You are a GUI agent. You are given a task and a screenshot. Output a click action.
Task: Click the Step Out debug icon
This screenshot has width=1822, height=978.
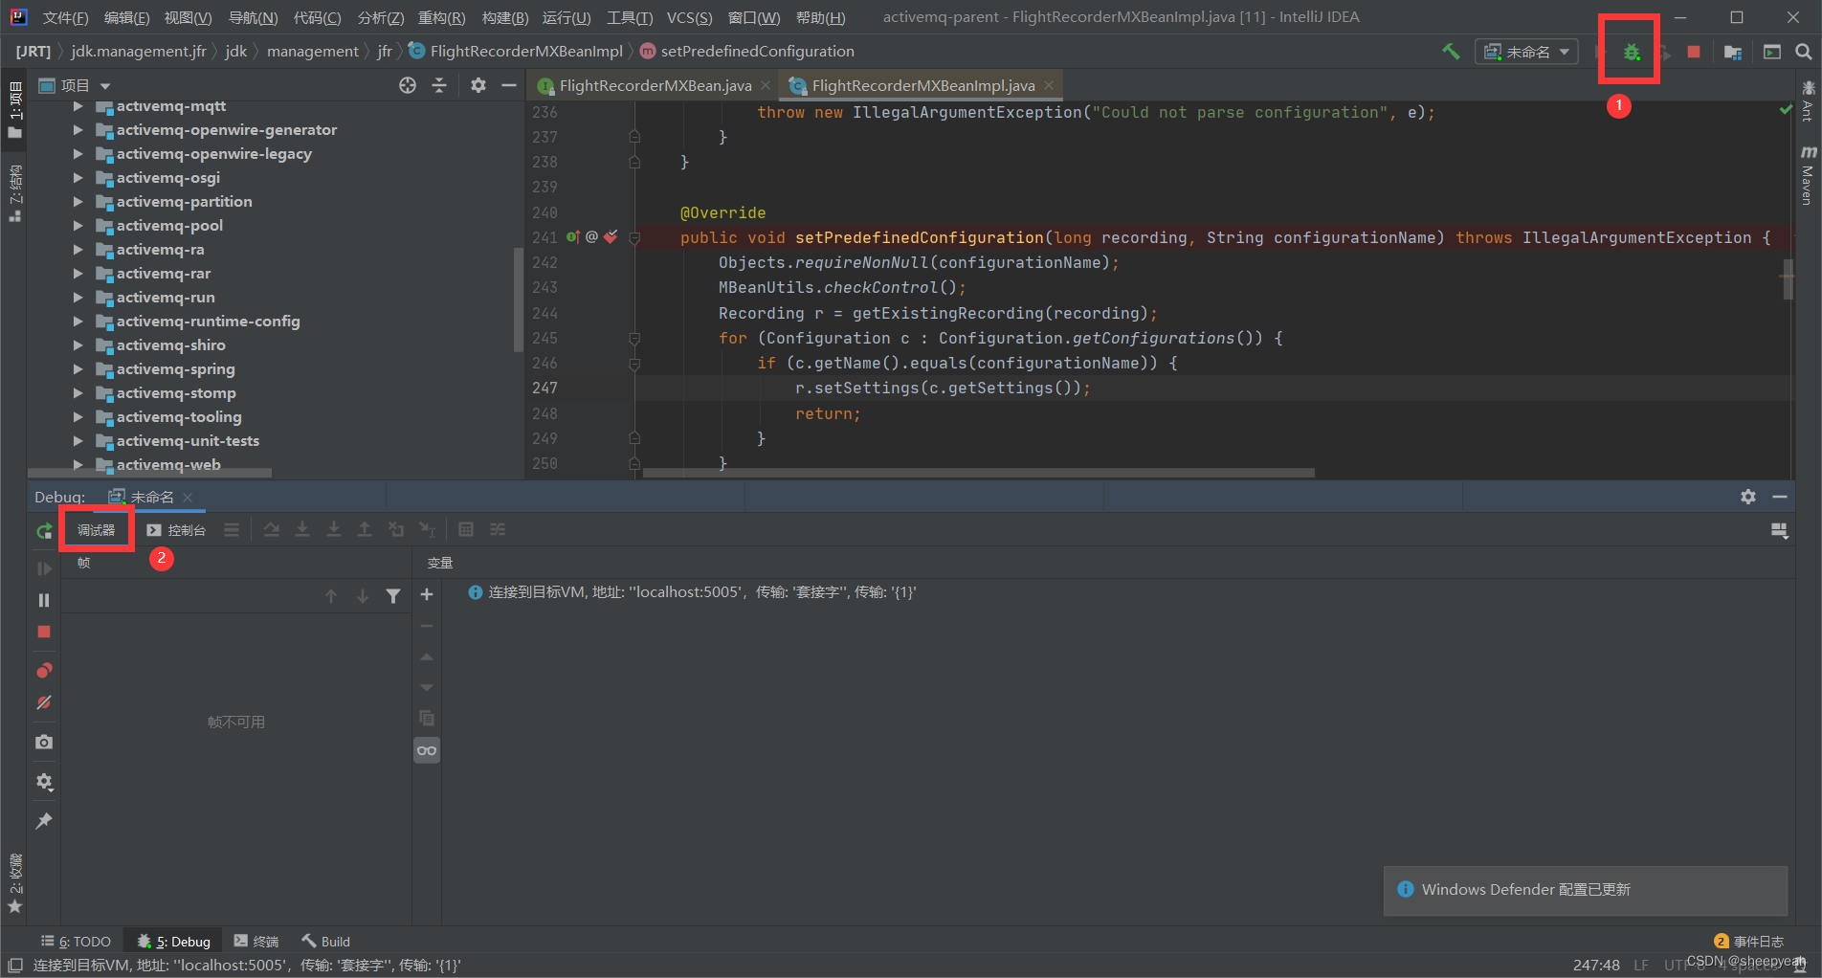(365, 529)
